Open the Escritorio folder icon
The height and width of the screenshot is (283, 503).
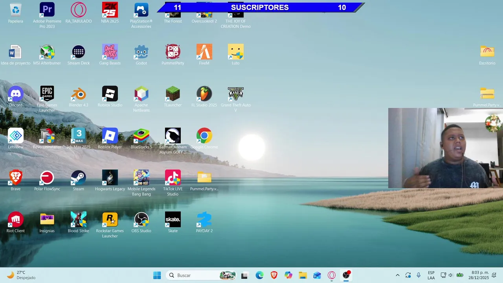coord(487,52)
